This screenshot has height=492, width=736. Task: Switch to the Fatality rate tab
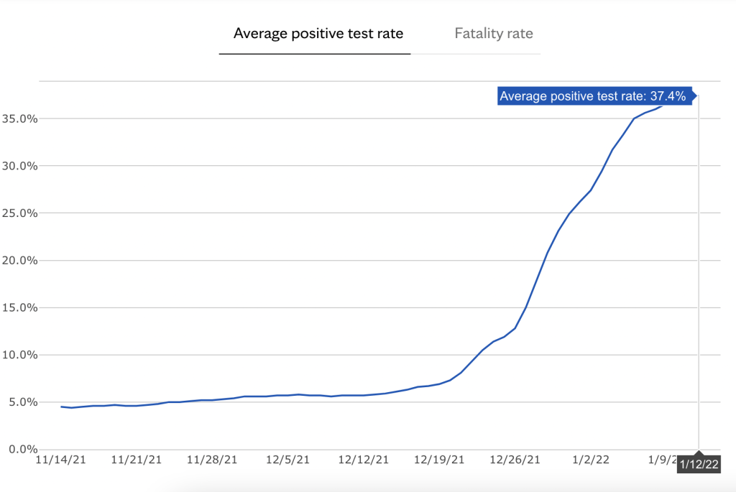tap(494, 34)
